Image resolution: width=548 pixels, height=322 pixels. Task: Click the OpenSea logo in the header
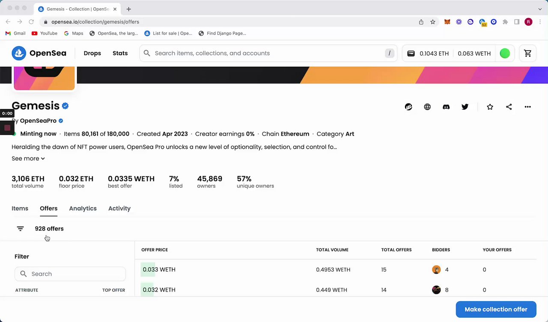pos(39,53)
